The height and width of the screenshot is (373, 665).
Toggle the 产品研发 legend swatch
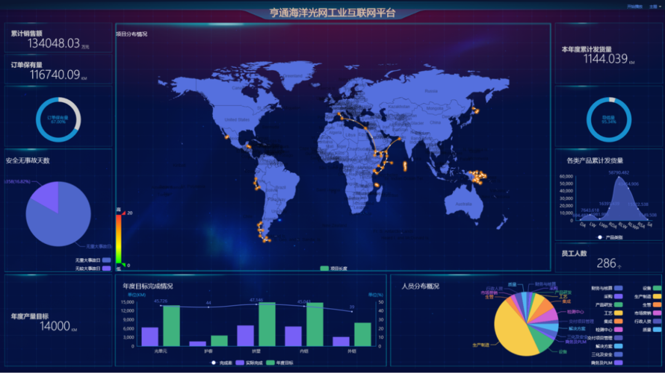(x=618, y=305)
